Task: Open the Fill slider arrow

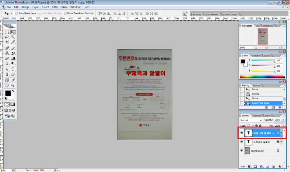Action: click(283, 125)
